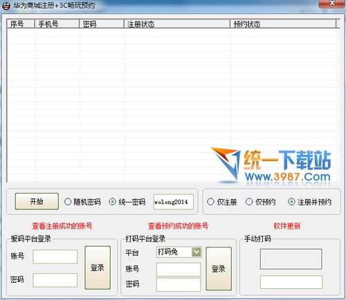Sort by the 序号 column header

[x=21, y=24]
